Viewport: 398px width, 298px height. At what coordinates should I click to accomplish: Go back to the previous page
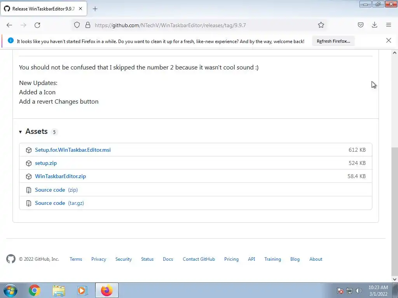point(9,25)
